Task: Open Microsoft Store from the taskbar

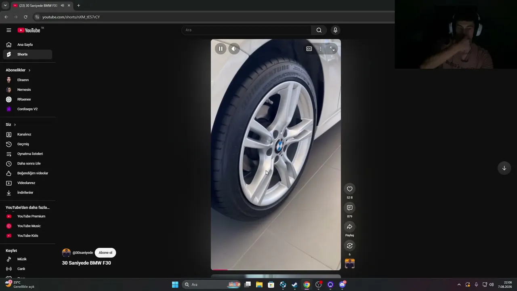Action: (x=271, y=285)
